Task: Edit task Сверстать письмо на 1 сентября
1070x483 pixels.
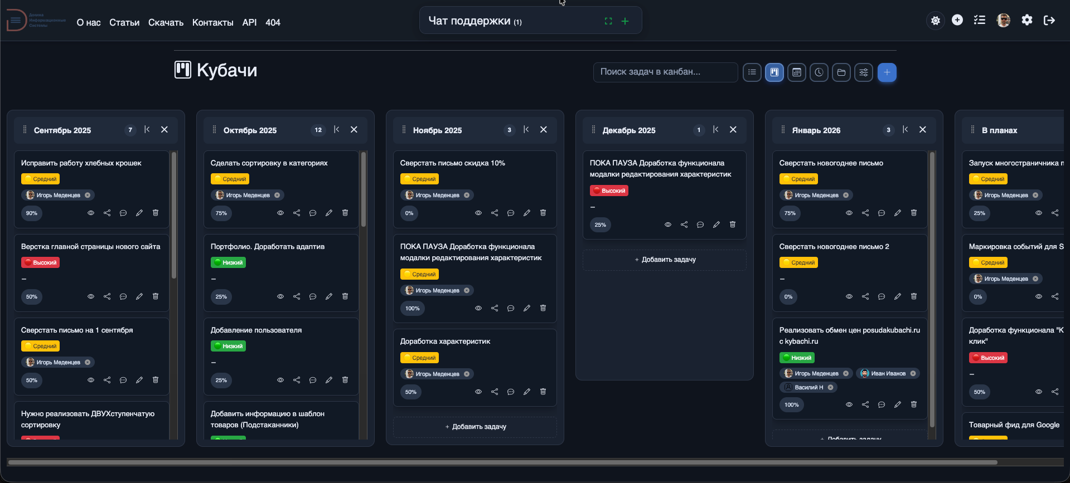Action: coord(139,380)
